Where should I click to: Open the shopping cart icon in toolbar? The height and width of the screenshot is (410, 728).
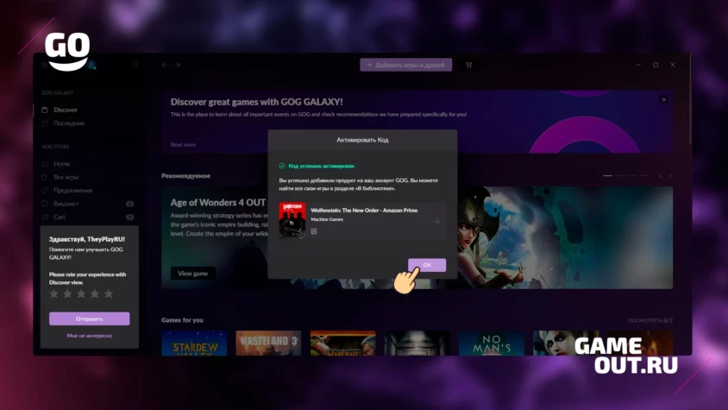coord(468,65)
